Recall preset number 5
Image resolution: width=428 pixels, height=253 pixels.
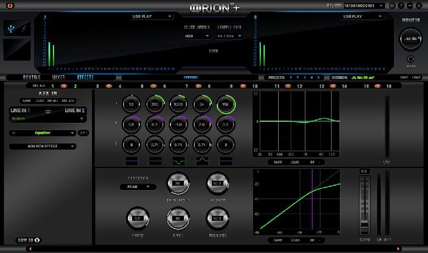pyautogui.click(x=318, y=78)
